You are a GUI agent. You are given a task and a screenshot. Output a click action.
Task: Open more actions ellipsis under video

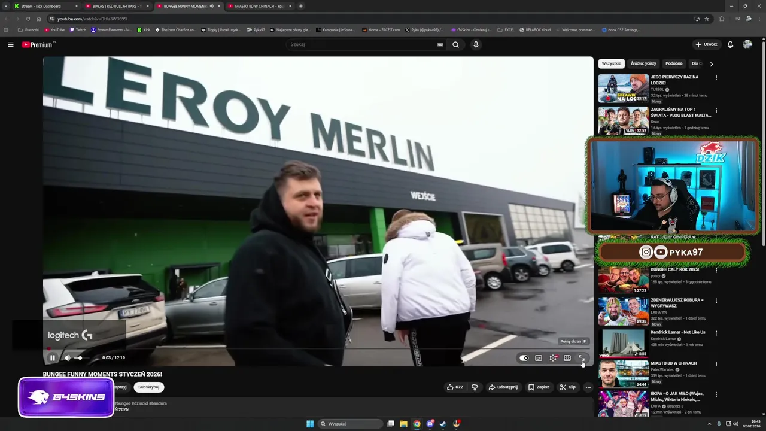pyautogui.click(x=588, y=387)
